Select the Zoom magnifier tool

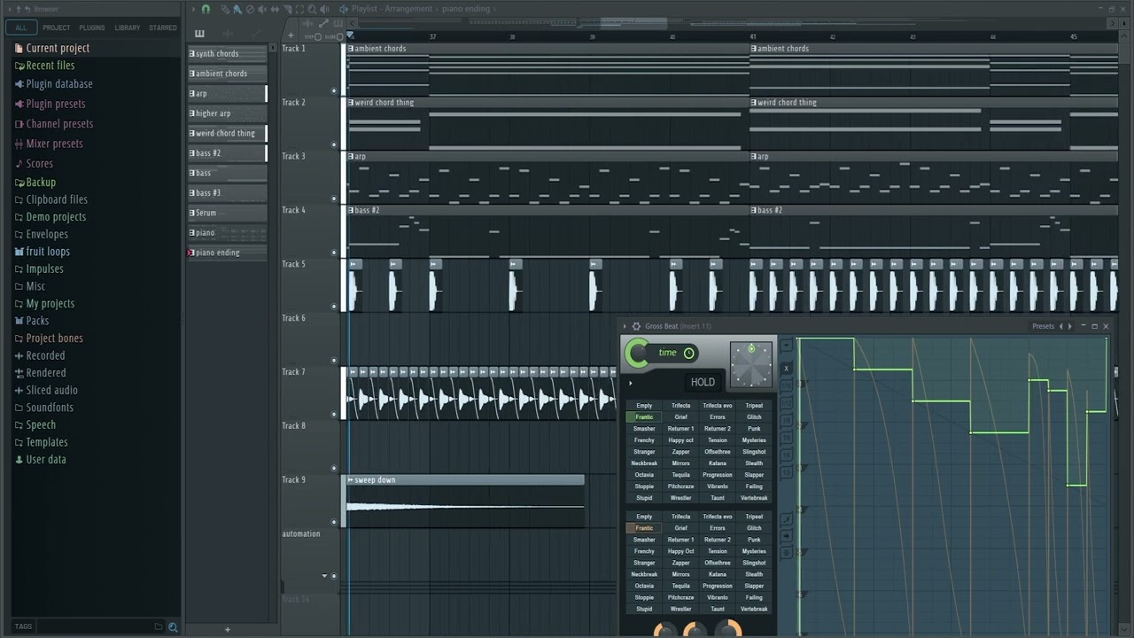tap(312, 9)
